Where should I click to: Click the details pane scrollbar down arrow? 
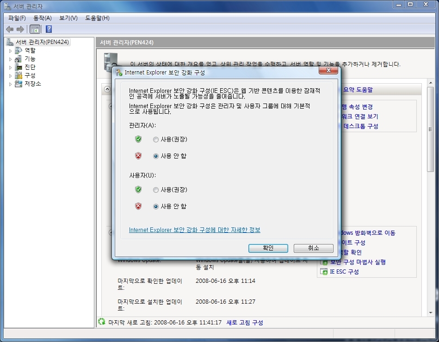pos(431,313)
